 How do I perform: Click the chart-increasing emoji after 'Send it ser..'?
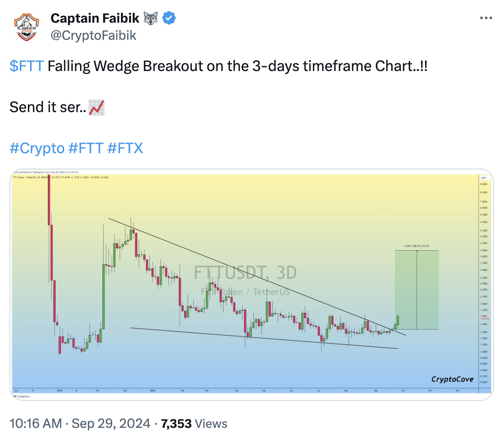tap(96, 107)
